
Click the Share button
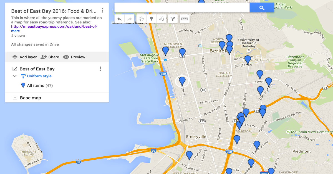pyautogui.click(x=50, y=57)
